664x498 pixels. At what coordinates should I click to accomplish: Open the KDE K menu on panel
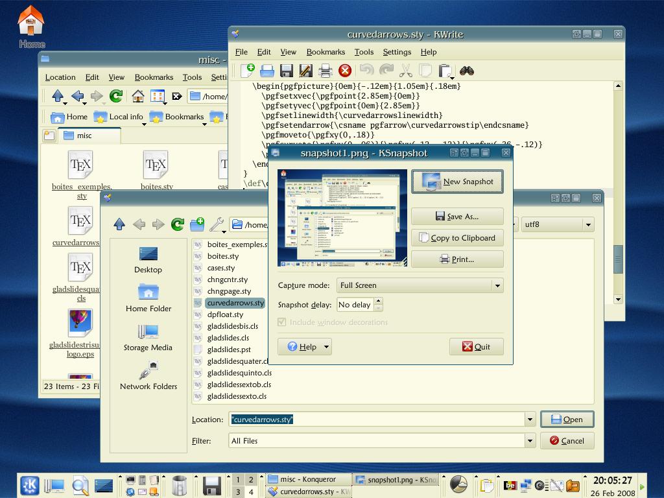[30, 486]
